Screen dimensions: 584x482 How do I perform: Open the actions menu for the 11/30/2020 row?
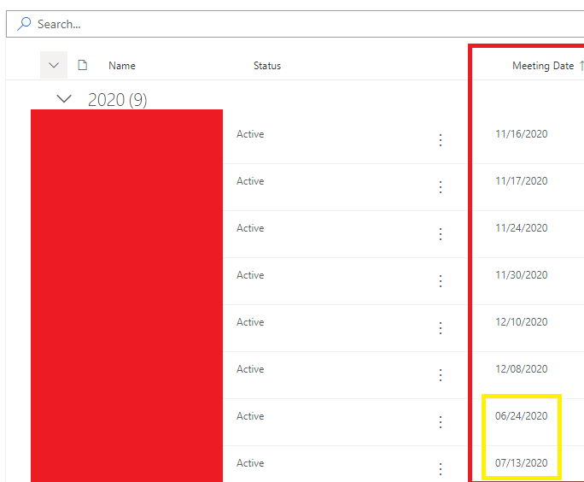pyautogui.click(x=441, y=280)
